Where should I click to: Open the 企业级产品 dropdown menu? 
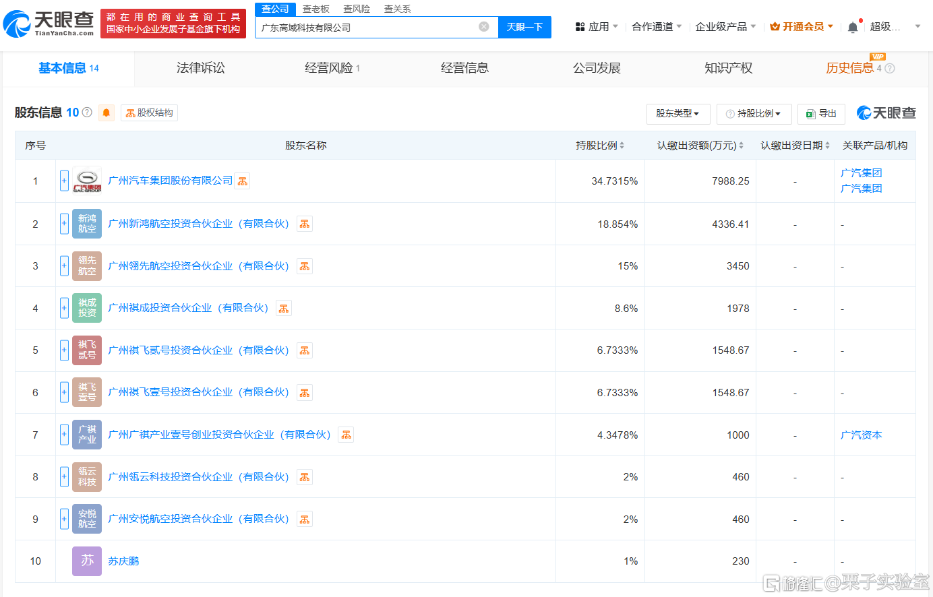tap(725, 27)
